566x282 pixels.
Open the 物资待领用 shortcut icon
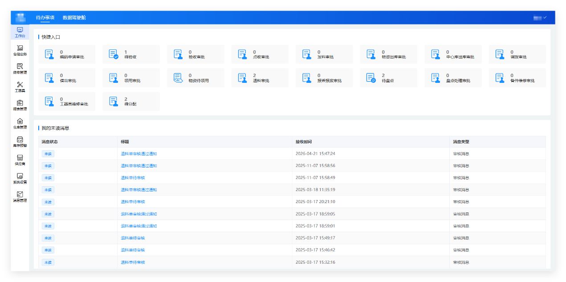pyautogui.click(x=178, y=78)
